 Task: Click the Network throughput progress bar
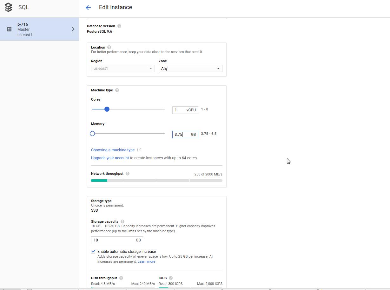tap(157, 181)
